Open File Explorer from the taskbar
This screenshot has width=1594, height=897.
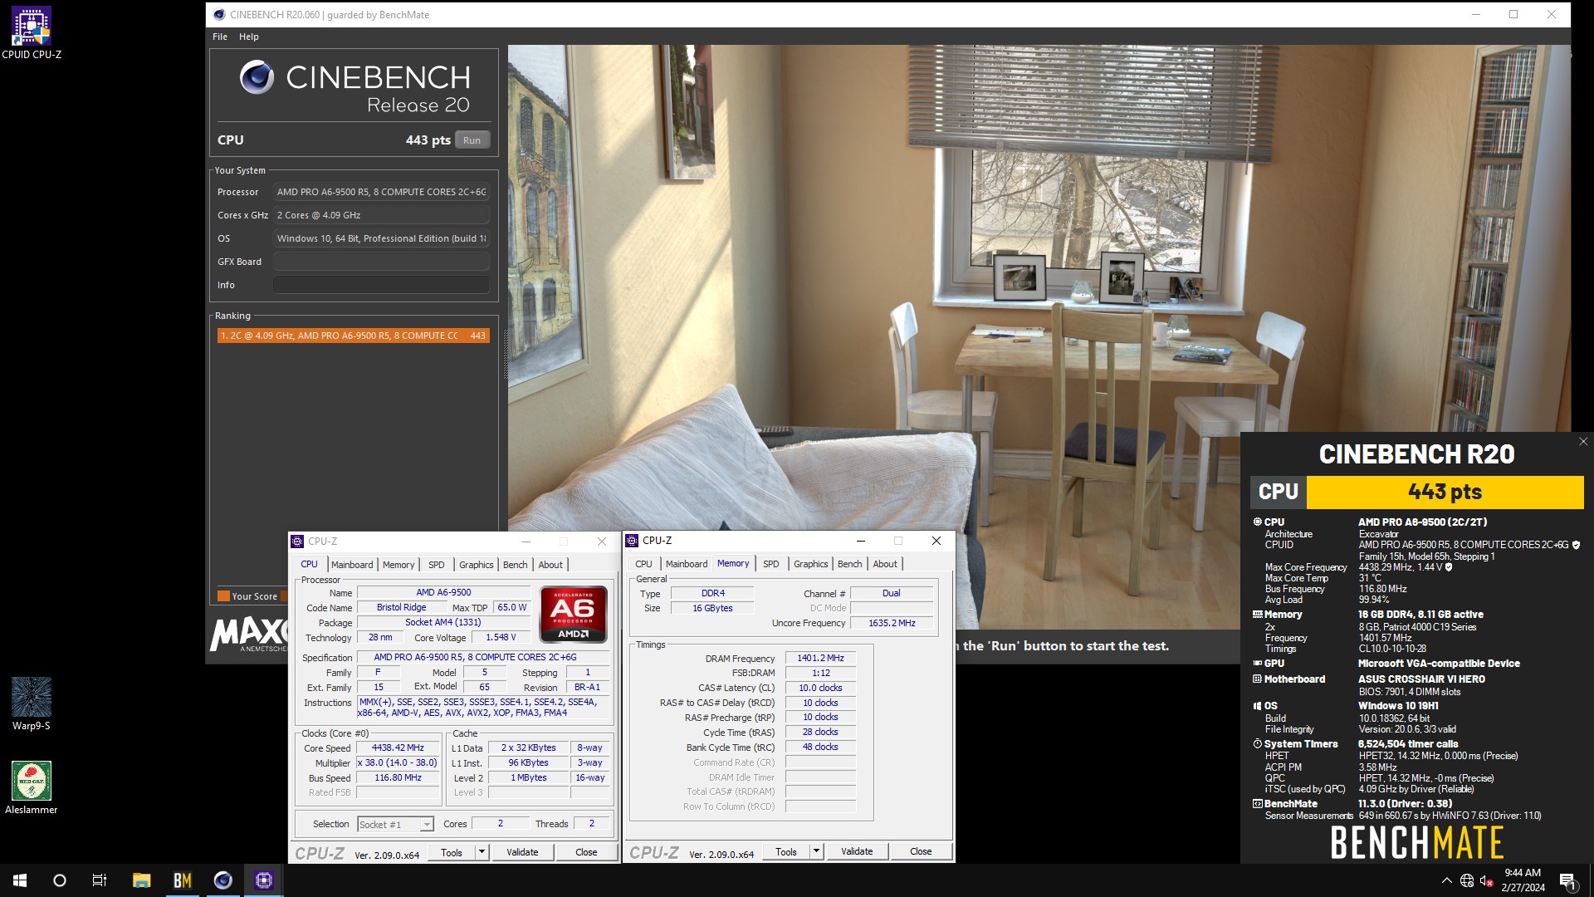[142, 880]
